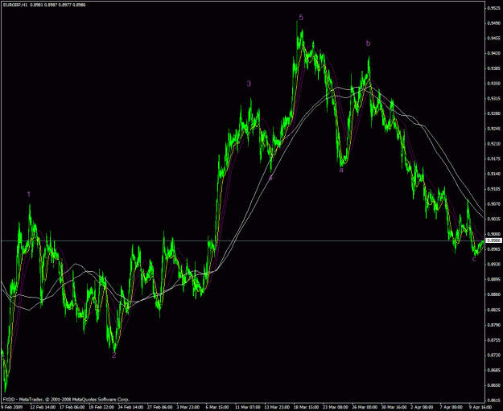Image resolution: width=503 pixels, height=411 pixels.
Task: Click the '0.8790' price axis label
Action: 494,325
